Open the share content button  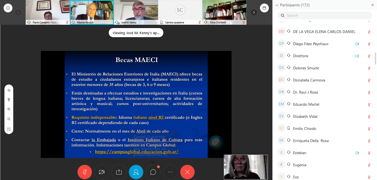[x=119, y=172]
